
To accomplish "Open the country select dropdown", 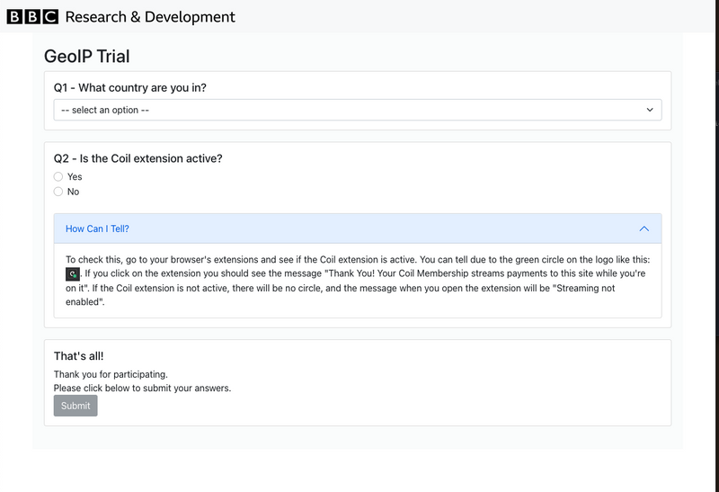I will 357,110.
